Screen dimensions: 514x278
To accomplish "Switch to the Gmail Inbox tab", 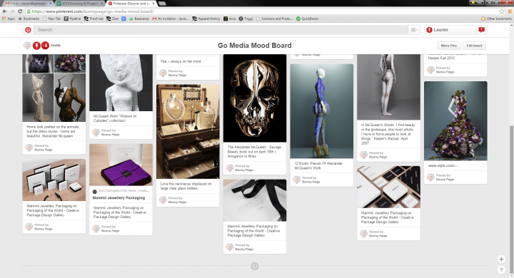I will pyautogui.click(x=28, y=4).
